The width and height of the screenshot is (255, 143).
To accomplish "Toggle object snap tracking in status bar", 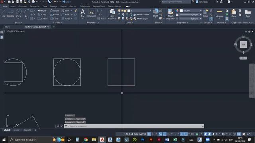I will pos(182,134).
